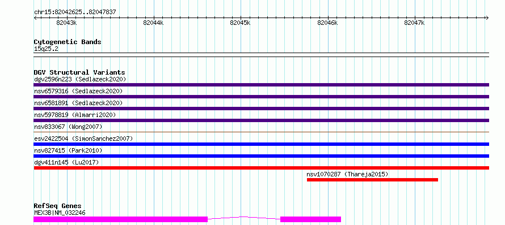Click the dgv2596n223 (Sedlazeck2020) variant bar
The height and width of the screenshot is (225, 505).
pyautogui.click(x=261, y=85)
